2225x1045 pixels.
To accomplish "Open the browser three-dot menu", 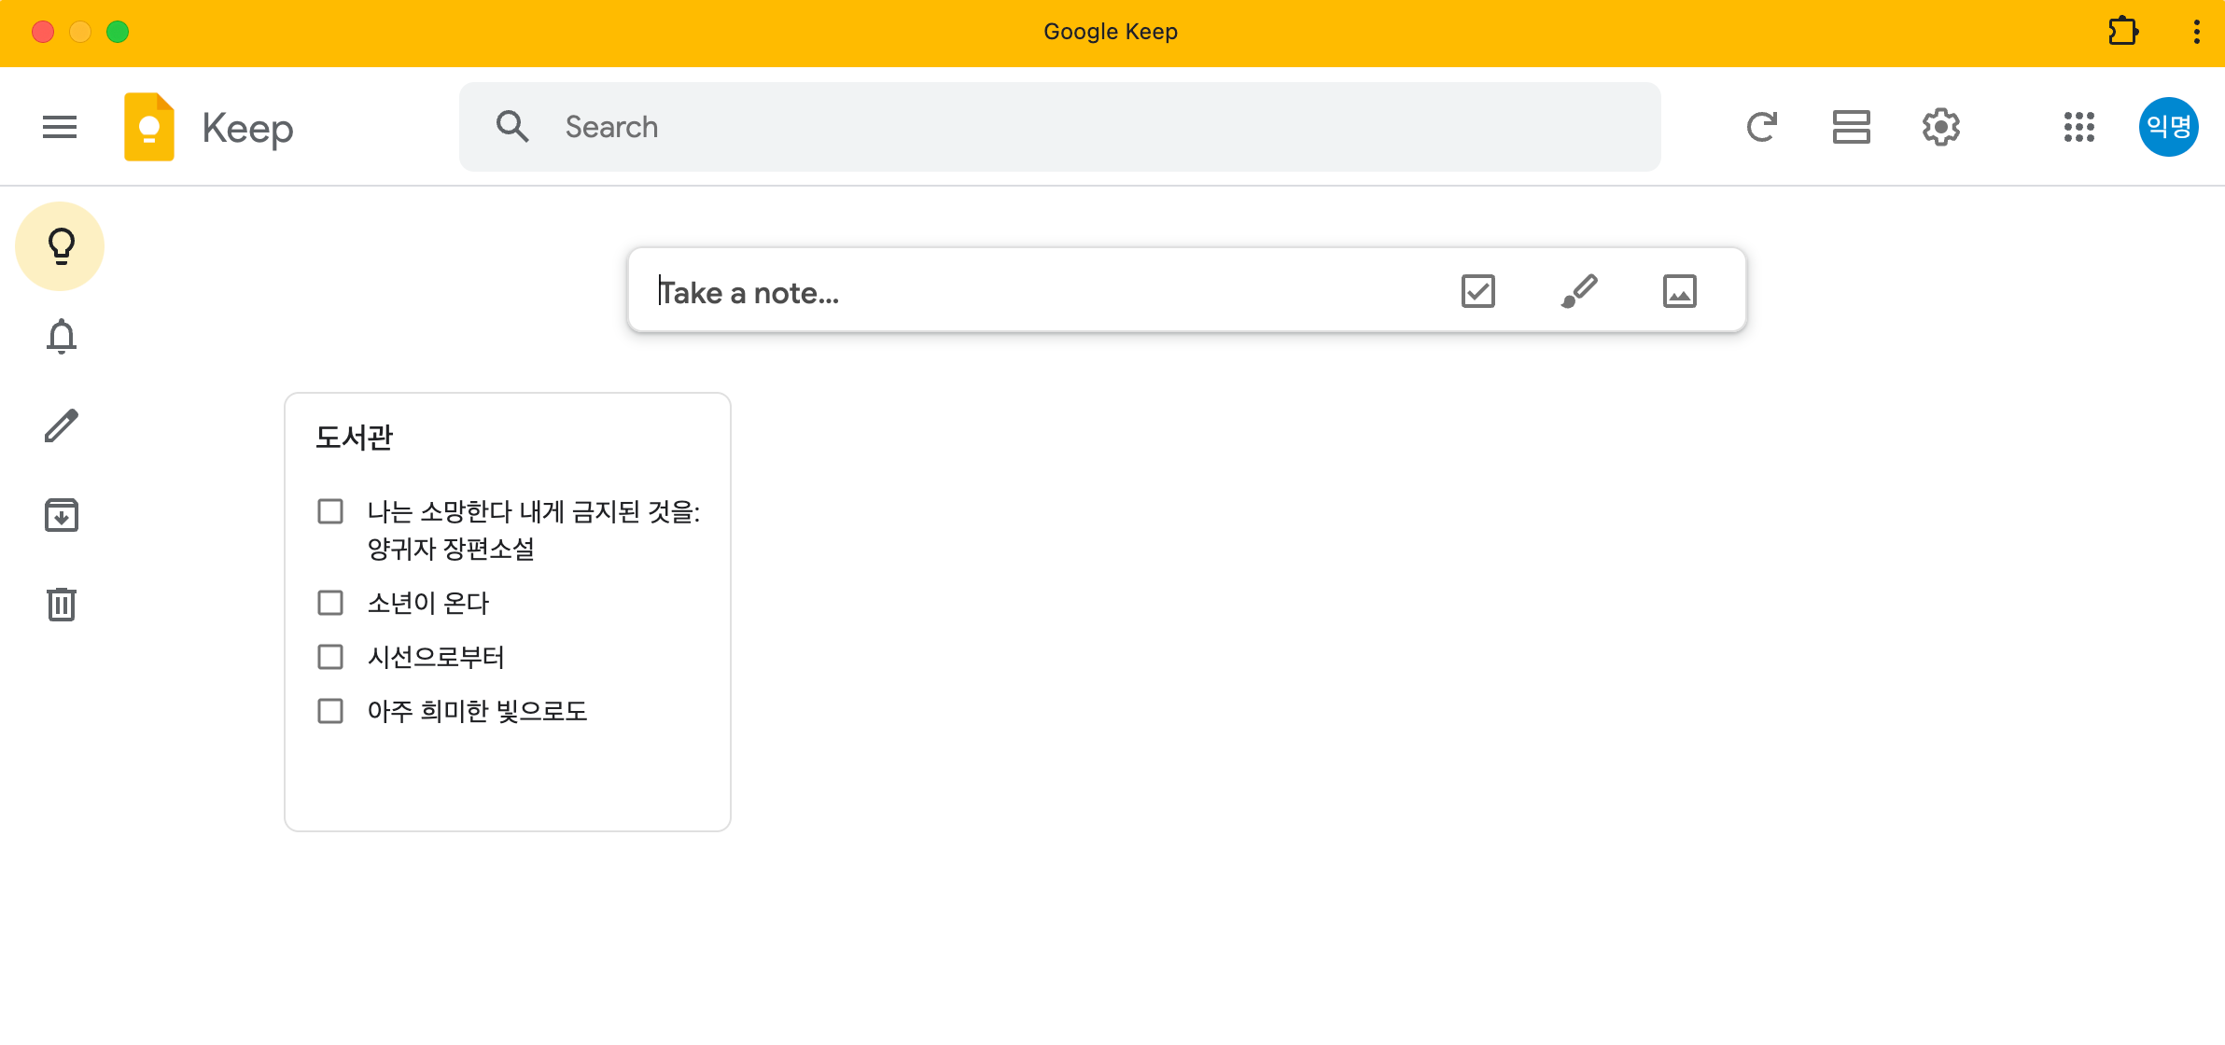I will (x=2197, y=32).
